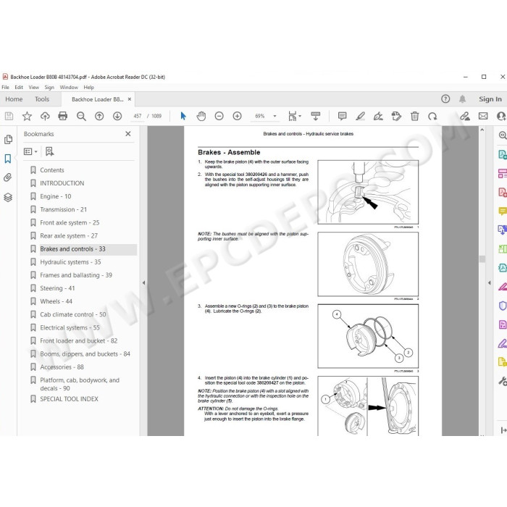Viewport: 507px width, 507px height.
Task: Switch to the Tools tab
Action: (x=42, y=99)
